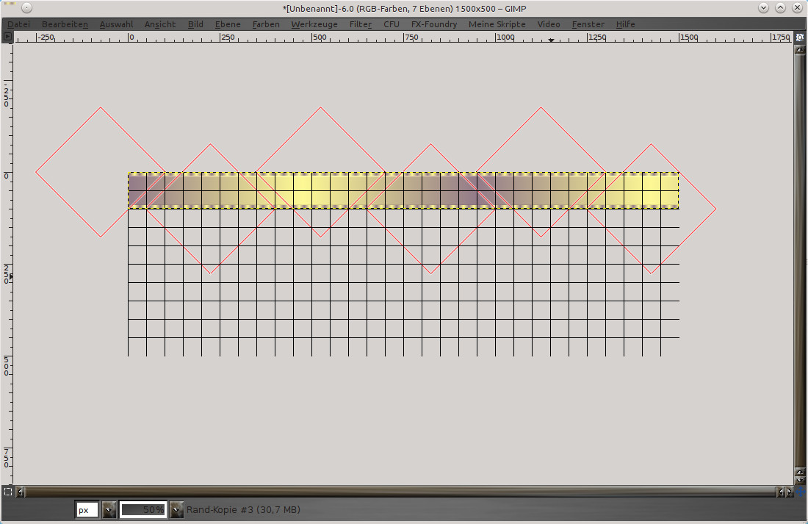The image size is (808, 524).
Task: Click the 50% zoom input field
Action: [x=143, y=509]
